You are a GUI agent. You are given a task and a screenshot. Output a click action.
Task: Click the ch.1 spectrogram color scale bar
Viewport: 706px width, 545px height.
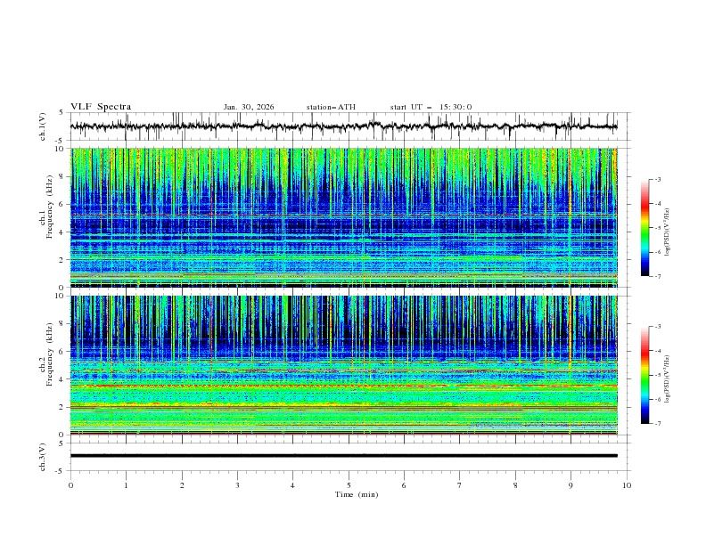pyautogui.click(x=644, y=228)
